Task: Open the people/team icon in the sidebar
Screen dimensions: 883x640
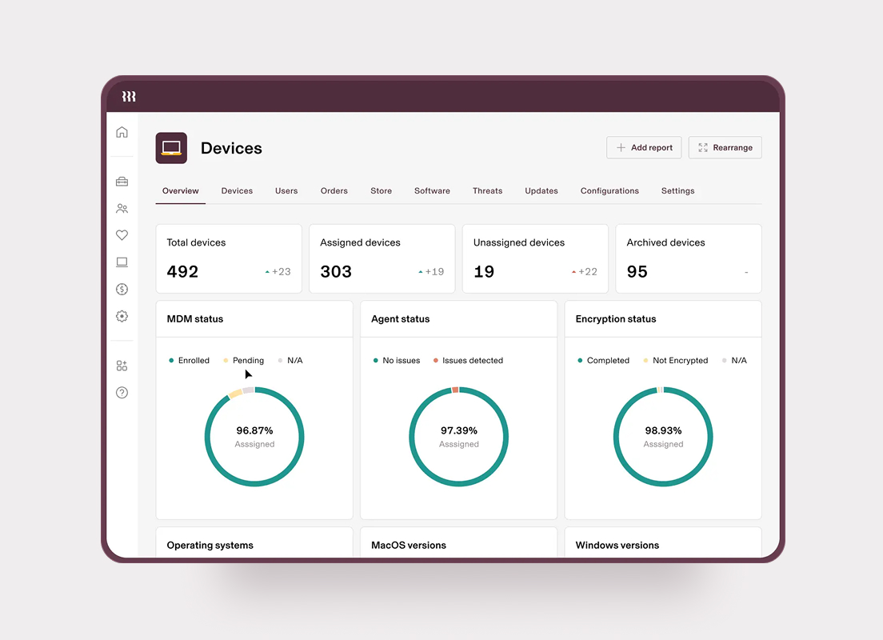Action: click(122, 208)
